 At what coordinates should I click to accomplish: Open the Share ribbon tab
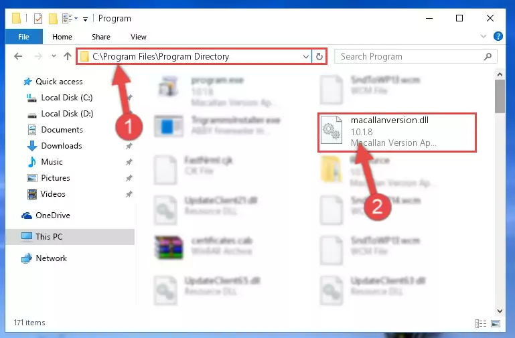point(101,37)
